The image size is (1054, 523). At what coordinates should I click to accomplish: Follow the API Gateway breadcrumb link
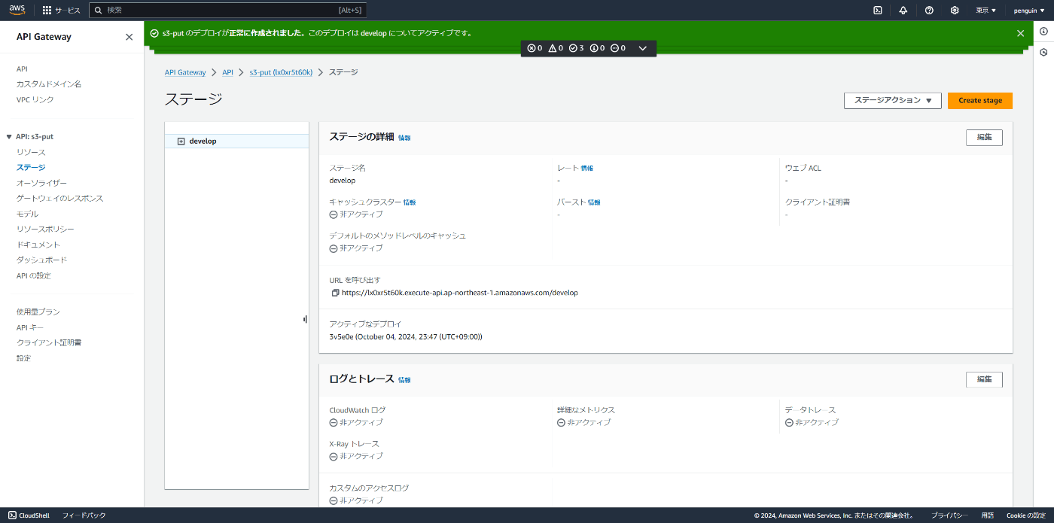coord(185,72)
